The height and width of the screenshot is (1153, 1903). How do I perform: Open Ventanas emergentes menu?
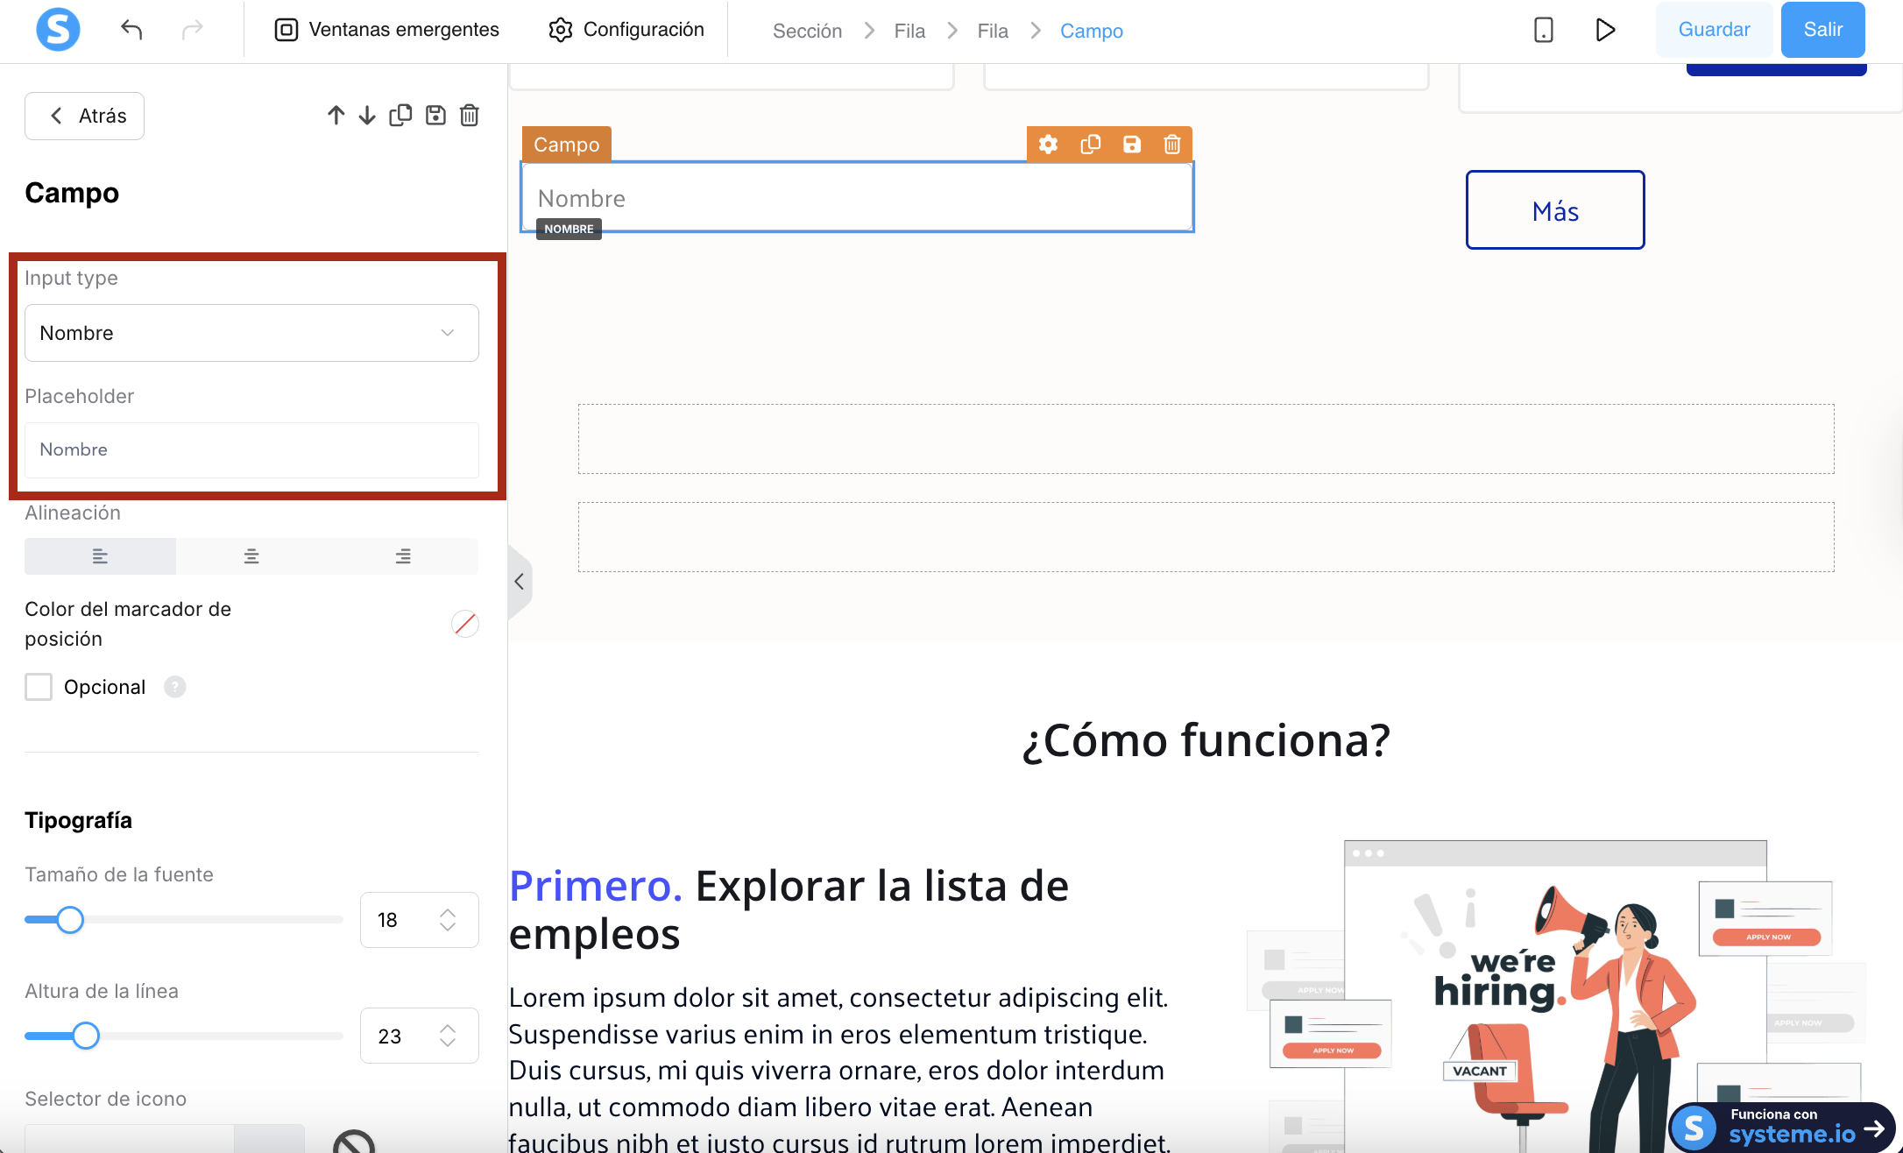[387, 30]
